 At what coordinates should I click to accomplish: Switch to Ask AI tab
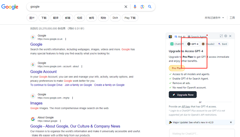[180, 37]
